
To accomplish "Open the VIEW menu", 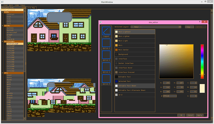I will [17, 5].
